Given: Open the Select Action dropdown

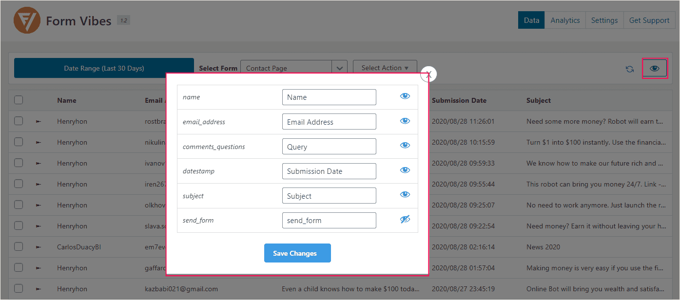Looking at the screenshot, I should [x=385, y=68].
